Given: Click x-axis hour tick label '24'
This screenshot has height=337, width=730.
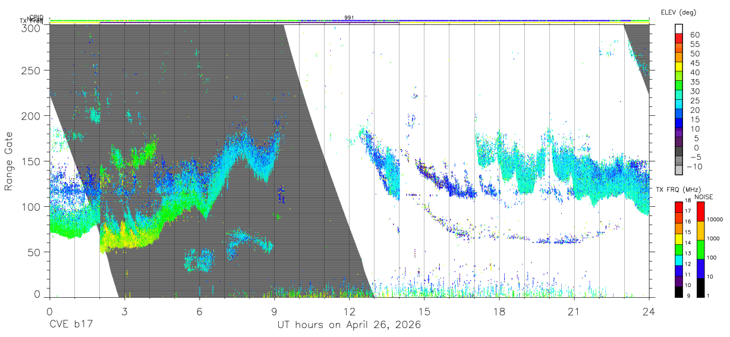Looking at the screenshot, I should click(649, 311).
